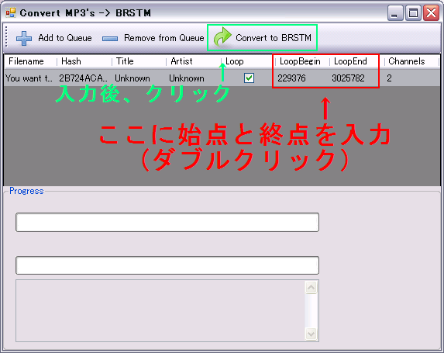Select the file 'You want t...' cell
The height and width of the screenshot is (353, 444).
pos(29,78)
